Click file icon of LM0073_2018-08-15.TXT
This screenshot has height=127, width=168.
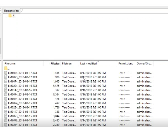tap(6, 116)
